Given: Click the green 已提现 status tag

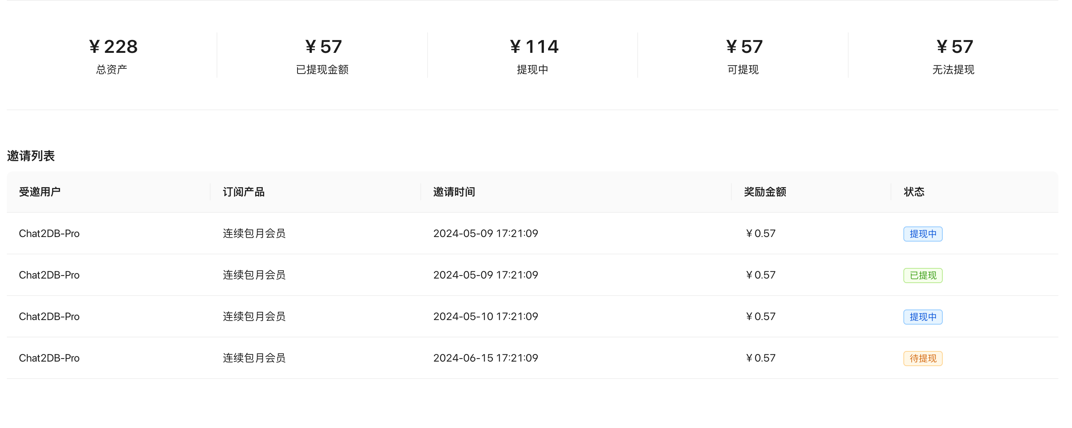Looking at the screenshot, I should point(923,276).
